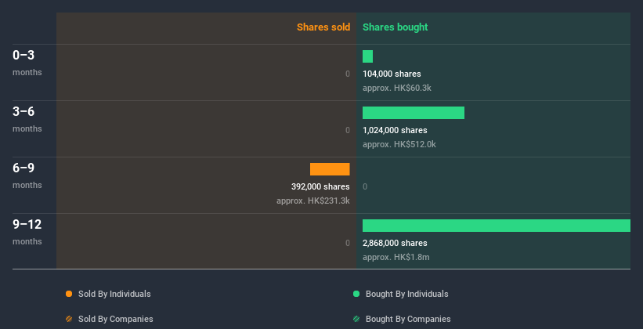Click the orange Sold By Individuals legend dot
This screenshot has height=329, width=643.
tap(69, 294)
